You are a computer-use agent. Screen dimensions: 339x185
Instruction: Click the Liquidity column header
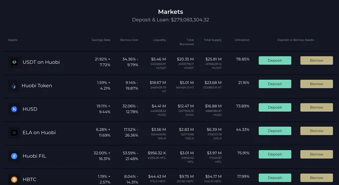pyautogui.click(x=160, y=40)
